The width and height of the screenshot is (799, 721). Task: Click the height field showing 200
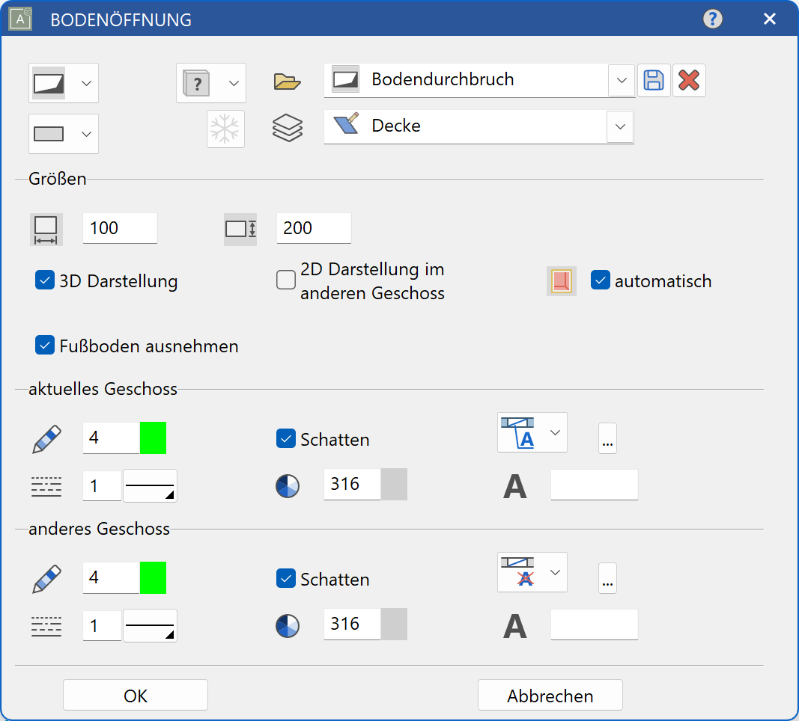point(314,228)
